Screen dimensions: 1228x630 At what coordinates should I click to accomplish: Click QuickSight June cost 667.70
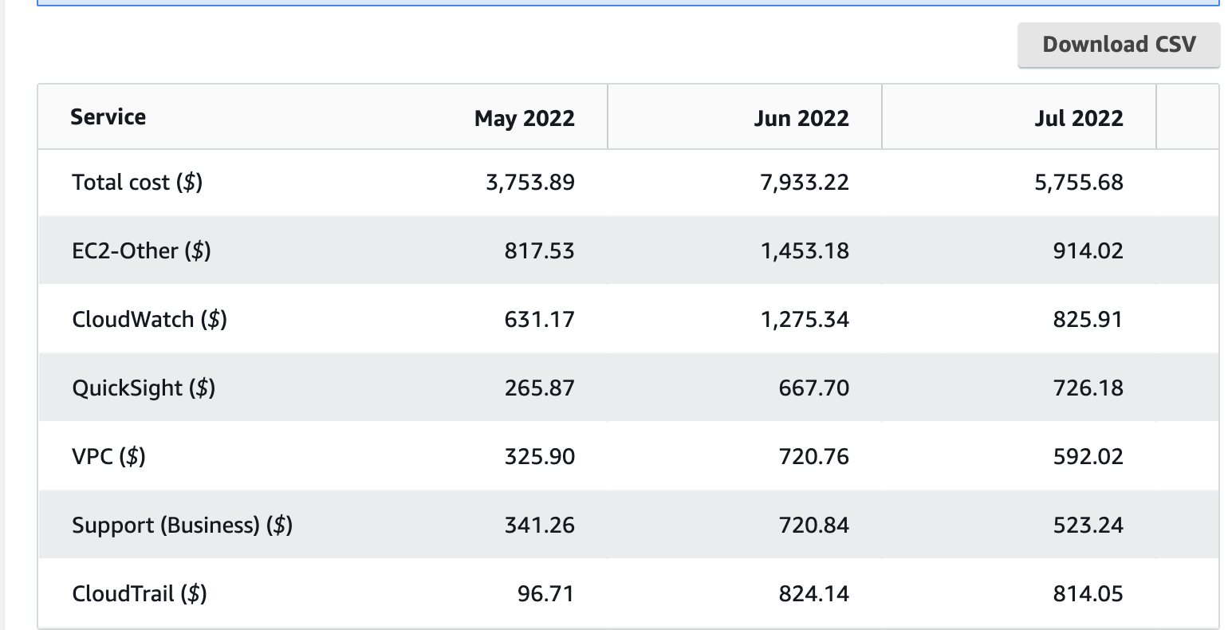(815, 388)
